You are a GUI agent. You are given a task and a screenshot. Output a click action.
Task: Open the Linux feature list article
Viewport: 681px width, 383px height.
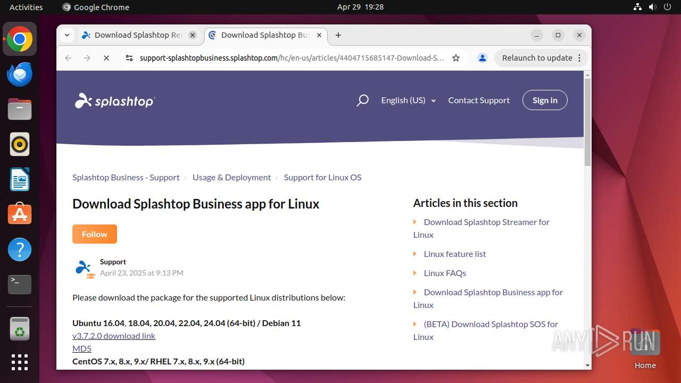tap(455, 254)
